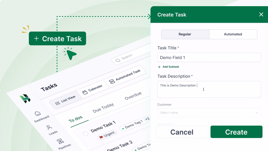Click the magnifier search icon
Viewport: 268px width, 151px height.
118,60
